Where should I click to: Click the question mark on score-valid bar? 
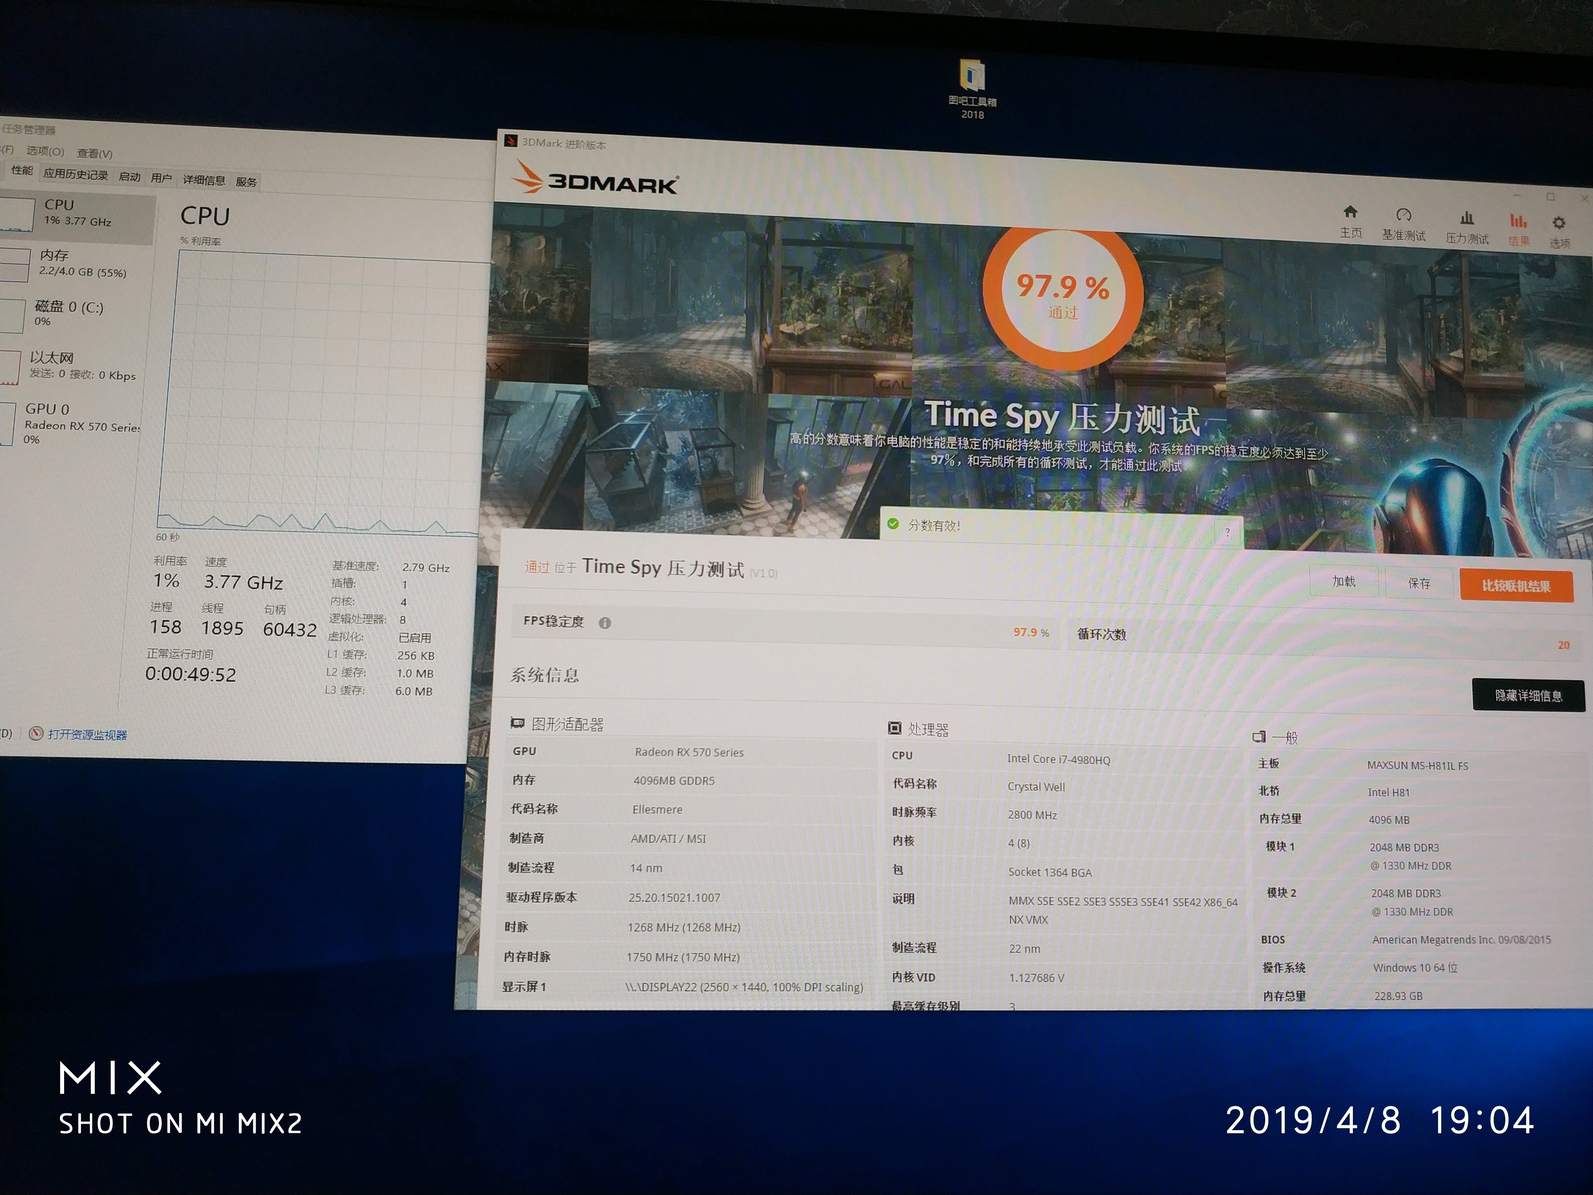[1227, 532]
